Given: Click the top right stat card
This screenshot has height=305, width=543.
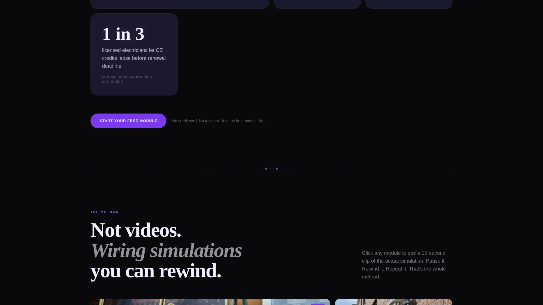Looking at the screenshot, I should (x=409, y=4).
